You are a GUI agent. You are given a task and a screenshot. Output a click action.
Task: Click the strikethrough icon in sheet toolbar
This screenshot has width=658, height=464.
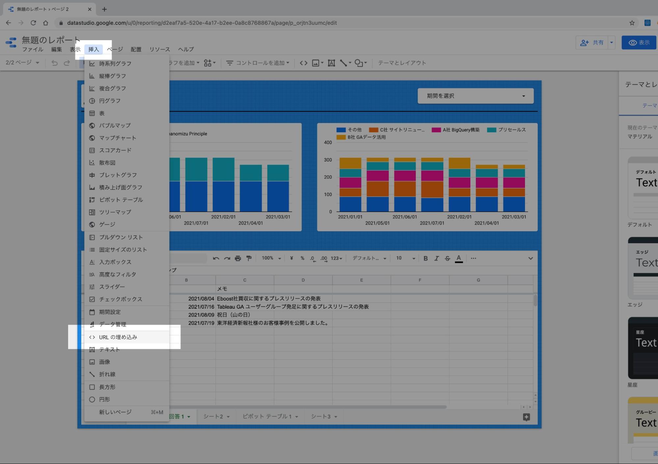click(447, 258)
